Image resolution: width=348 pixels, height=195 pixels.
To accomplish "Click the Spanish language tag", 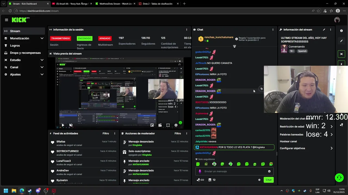I will [302, 51].
